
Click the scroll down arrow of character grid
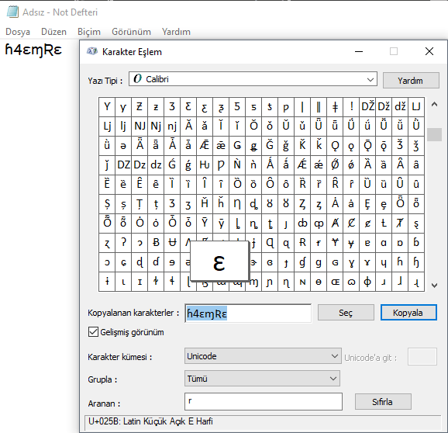434,285
